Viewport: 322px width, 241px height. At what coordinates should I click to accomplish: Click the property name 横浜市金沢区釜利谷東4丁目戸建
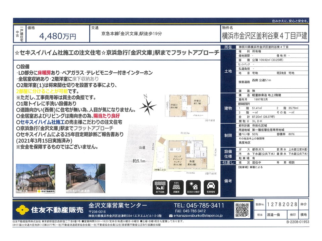264,35
